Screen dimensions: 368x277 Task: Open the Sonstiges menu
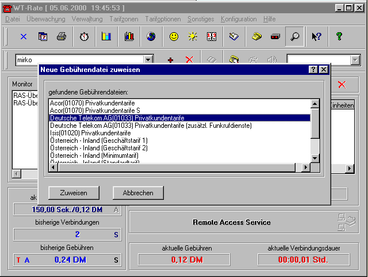coord(201,19)
